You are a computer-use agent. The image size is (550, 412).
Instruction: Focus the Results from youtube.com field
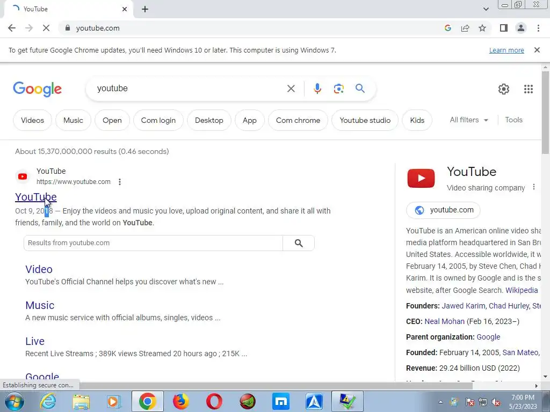(x=153, y=243)
